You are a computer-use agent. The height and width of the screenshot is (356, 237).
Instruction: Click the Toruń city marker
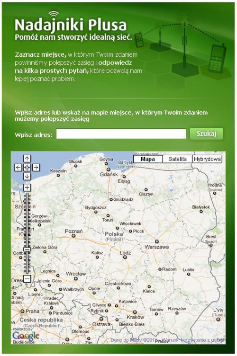click(x=108, y=216)
